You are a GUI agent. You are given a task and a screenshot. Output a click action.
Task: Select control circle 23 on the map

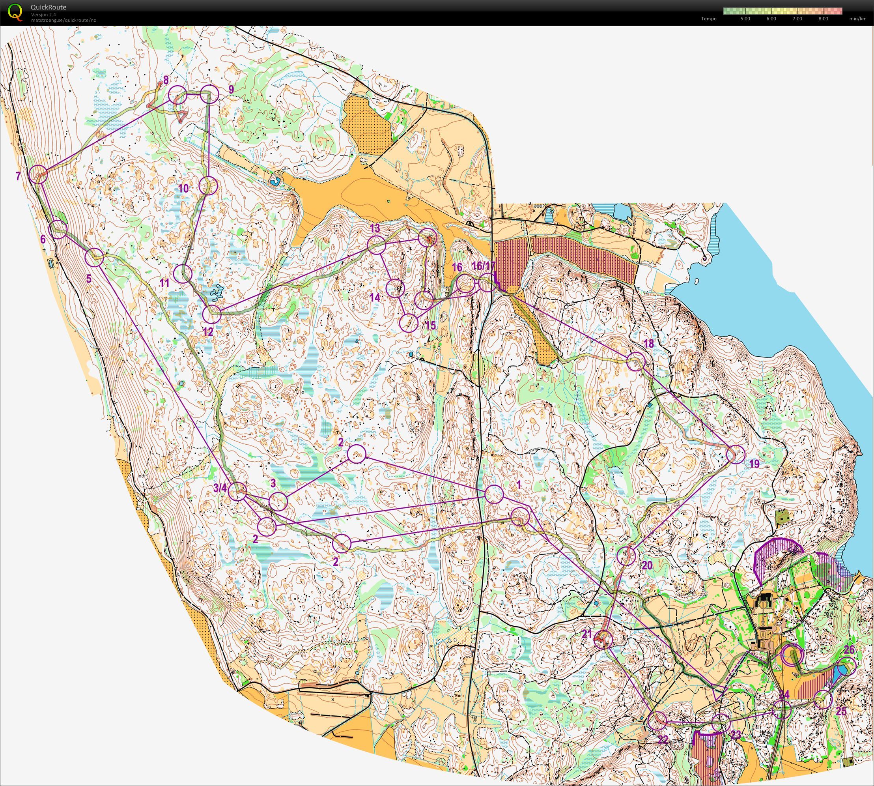720,723
